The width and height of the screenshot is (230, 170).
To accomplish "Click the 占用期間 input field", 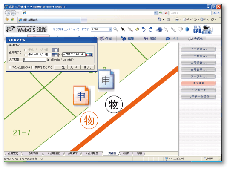I will tap(35, 60).
